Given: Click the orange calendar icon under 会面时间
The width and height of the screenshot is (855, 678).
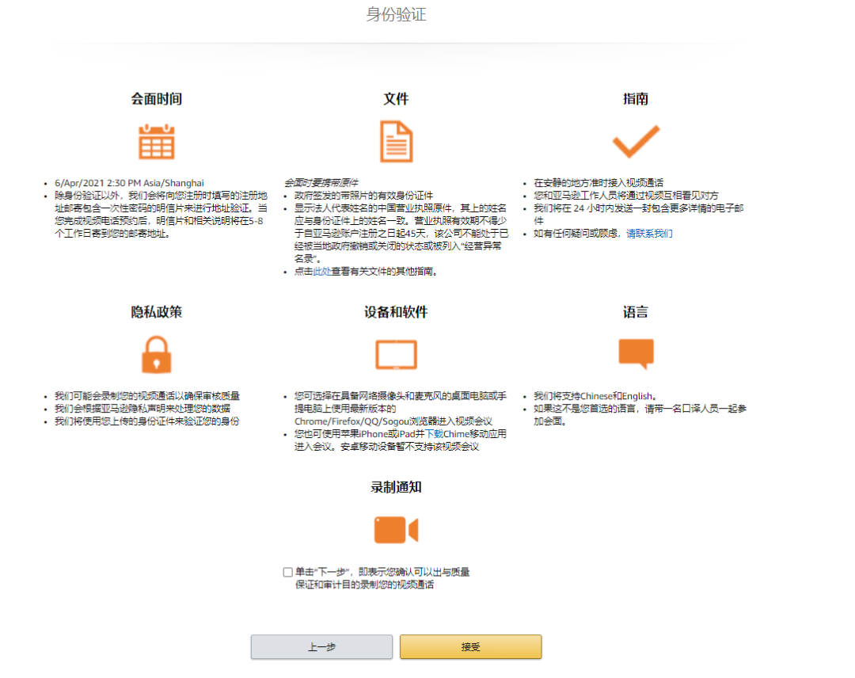Looking at the screenshot, I should (157, 142).
